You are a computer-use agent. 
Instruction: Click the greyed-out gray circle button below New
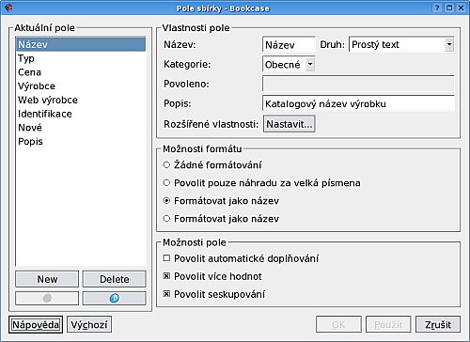point(47,298)
